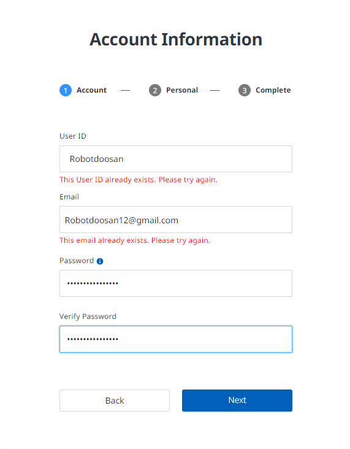
Task: Focus the Verify Password field
Action: [176, 339]
